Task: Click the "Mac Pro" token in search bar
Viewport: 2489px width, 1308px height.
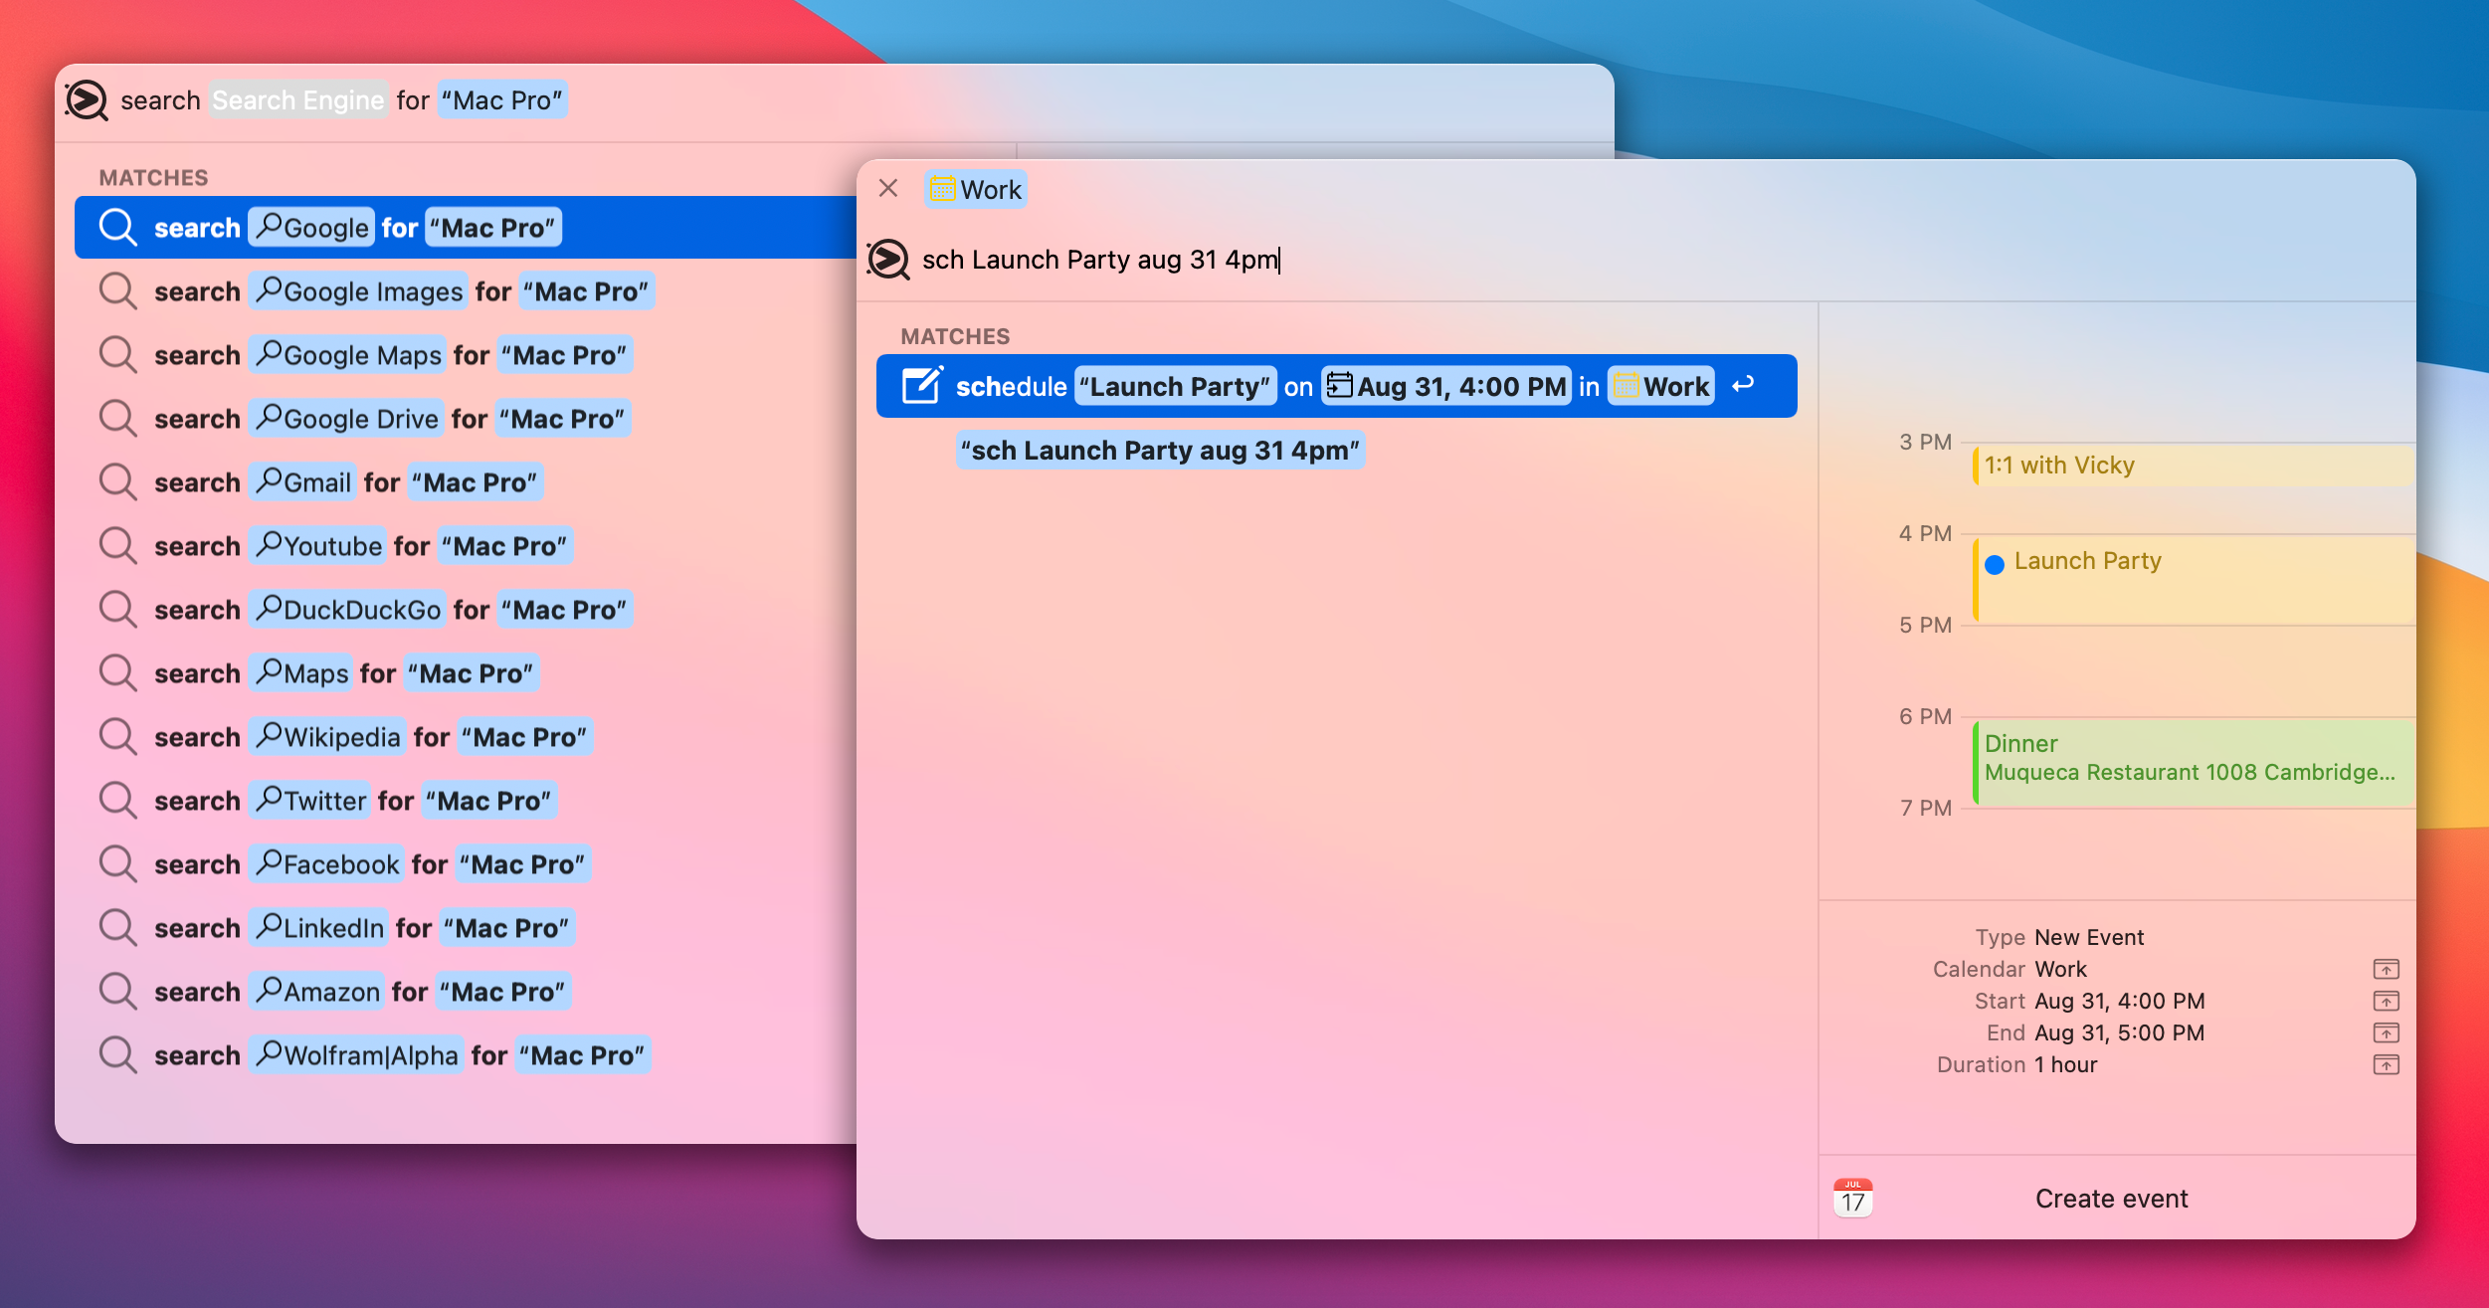Action: [x=502, y=99]
